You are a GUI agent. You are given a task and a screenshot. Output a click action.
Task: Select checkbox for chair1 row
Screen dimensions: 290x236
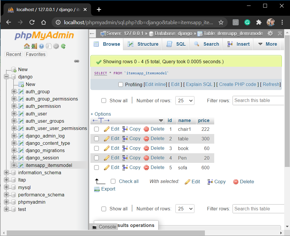coord(96,129)
